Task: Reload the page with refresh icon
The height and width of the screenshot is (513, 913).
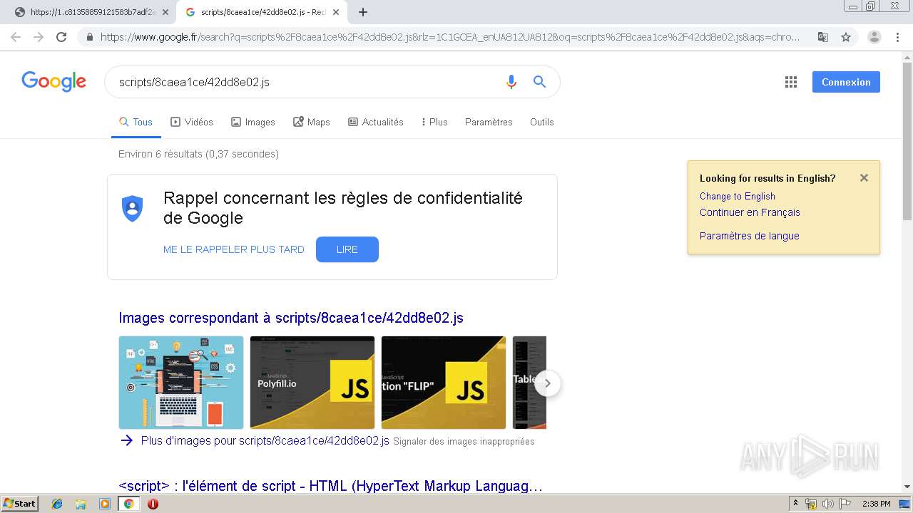Action: point(61,37)
